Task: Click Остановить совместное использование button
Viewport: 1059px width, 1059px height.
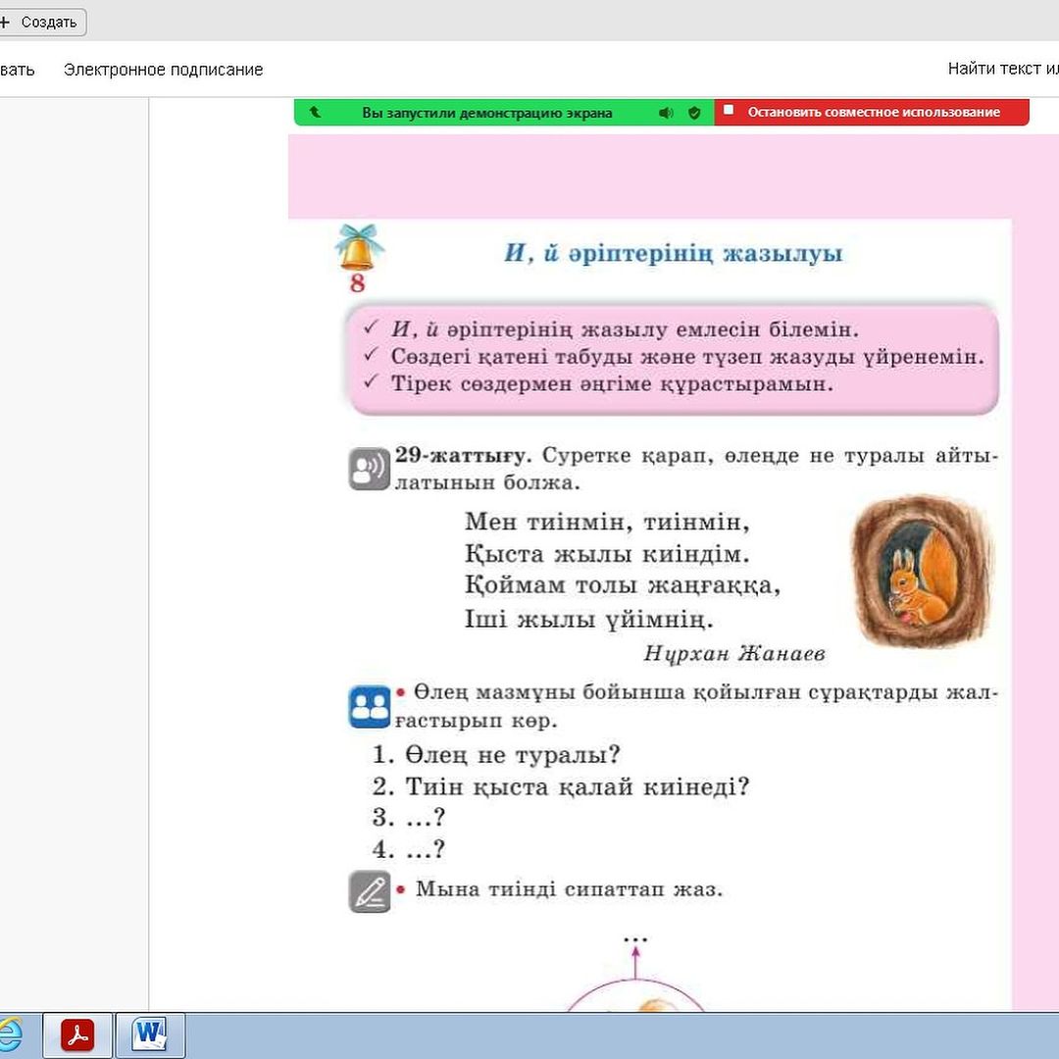Action: (x=872, y=112)
